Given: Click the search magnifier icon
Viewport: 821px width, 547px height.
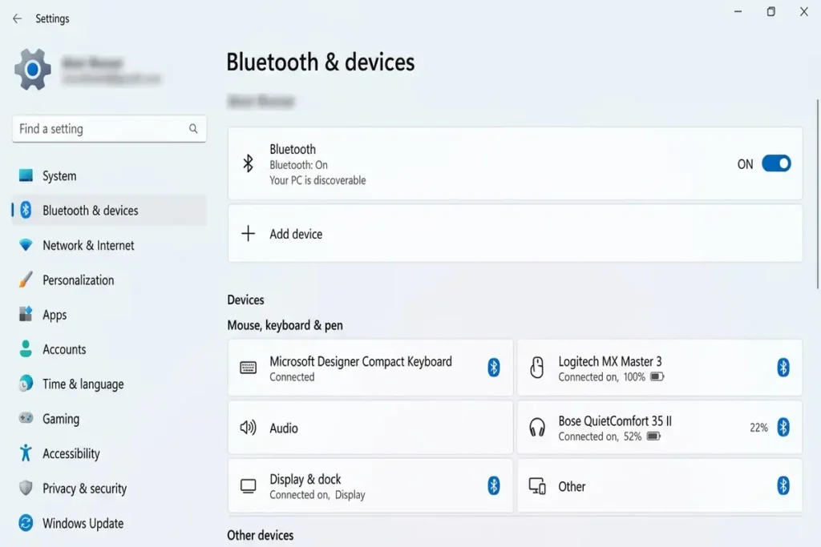Looking at the screenshot, I should tap(193, 129).
